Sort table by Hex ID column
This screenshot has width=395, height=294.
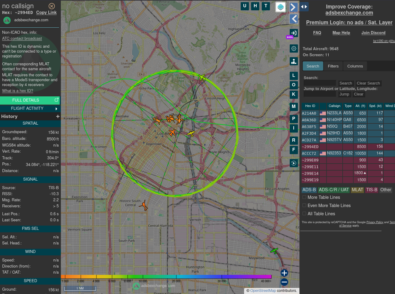point(310,106)
